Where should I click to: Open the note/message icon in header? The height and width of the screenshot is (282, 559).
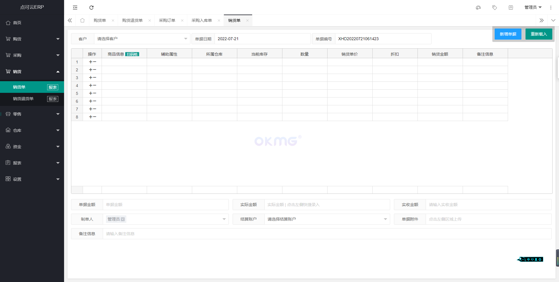[511, 8]
